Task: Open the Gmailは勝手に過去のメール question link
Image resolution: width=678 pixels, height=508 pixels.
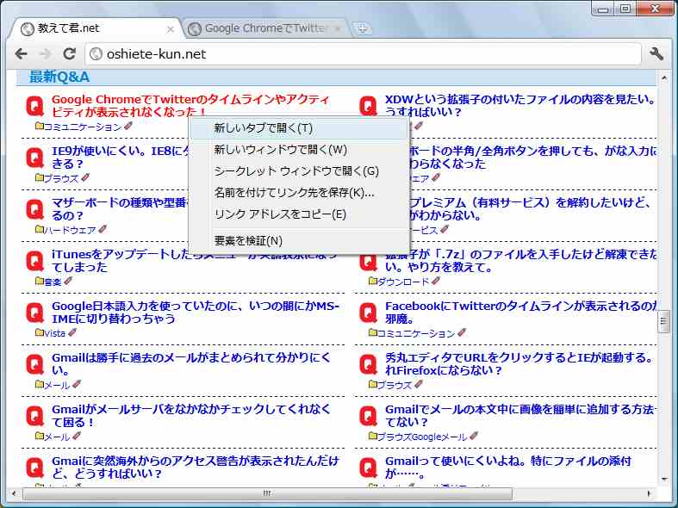Action: tap(191, 363)
